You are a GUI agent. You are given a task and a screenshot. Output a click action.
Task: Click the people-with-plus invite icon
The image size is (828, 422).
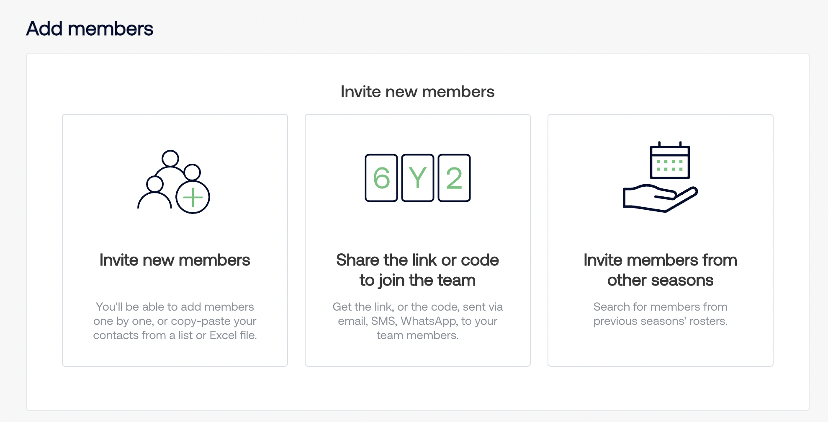point(174,182)
